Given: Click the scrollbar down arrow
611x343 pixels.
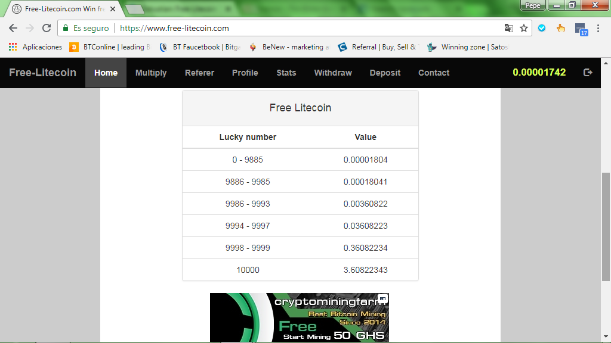Looking at the screenshot, I should point(606,337).
